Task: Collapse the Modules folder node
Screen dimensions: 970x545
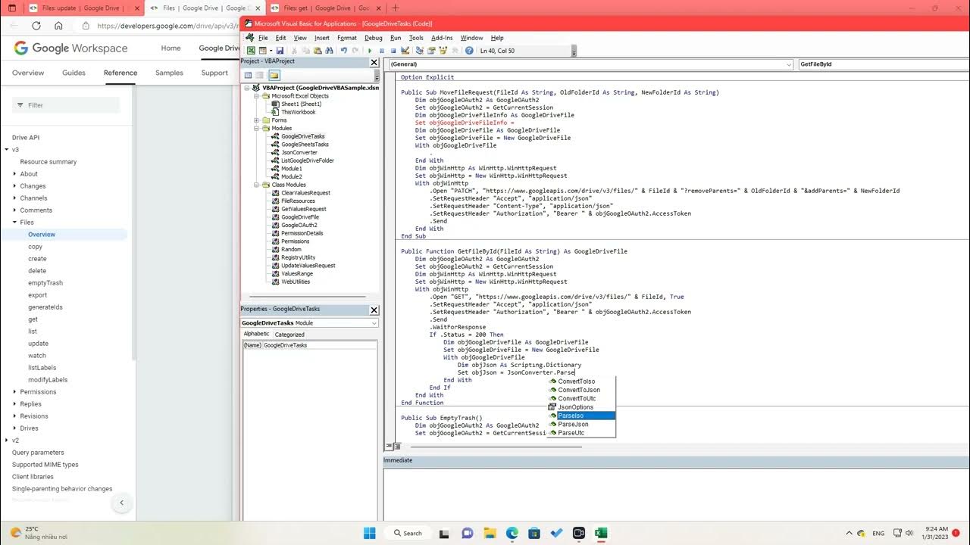Action: [257, 128]
